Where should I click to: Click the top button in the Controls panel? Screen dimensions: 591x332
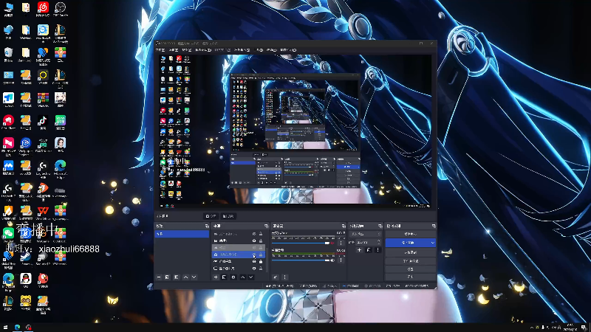point(411,234)
